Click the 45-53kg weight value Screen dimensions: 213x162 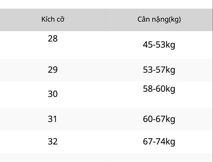point(159,45)
